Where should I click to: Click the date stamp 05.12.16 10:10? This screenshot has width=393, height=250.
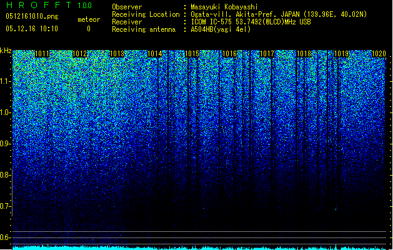pos(32,29)
